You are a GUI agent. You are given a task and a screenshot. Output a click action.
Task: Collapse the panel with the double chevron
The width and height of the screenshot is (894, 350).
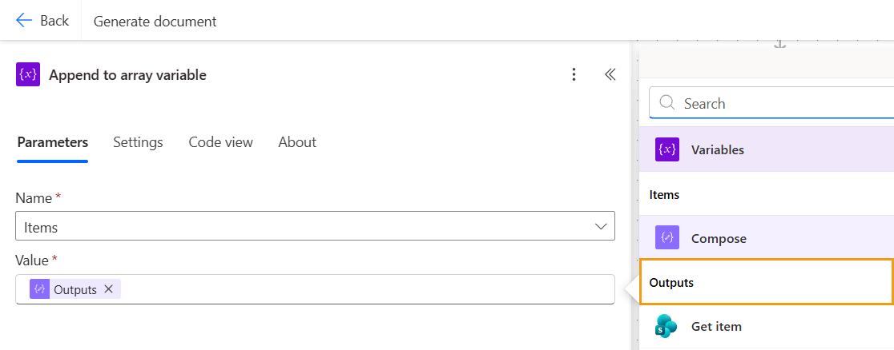610,75
